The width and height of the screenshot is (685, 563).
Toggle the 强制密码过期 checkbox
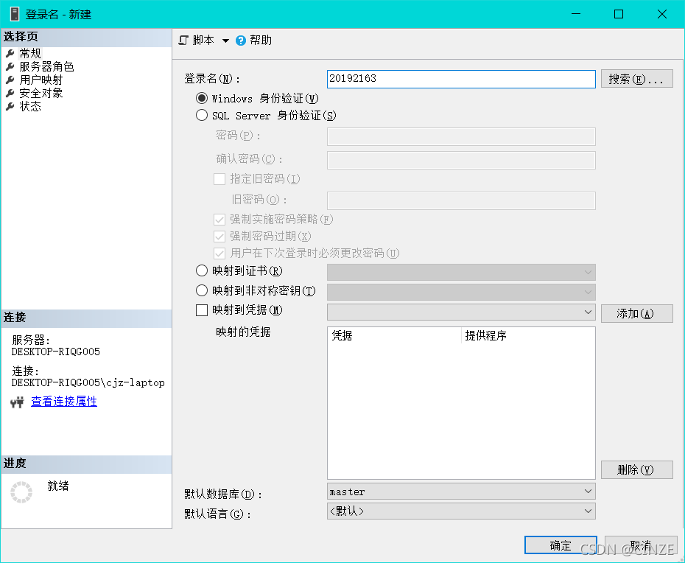pyautogui.click(x=219, y=237)
